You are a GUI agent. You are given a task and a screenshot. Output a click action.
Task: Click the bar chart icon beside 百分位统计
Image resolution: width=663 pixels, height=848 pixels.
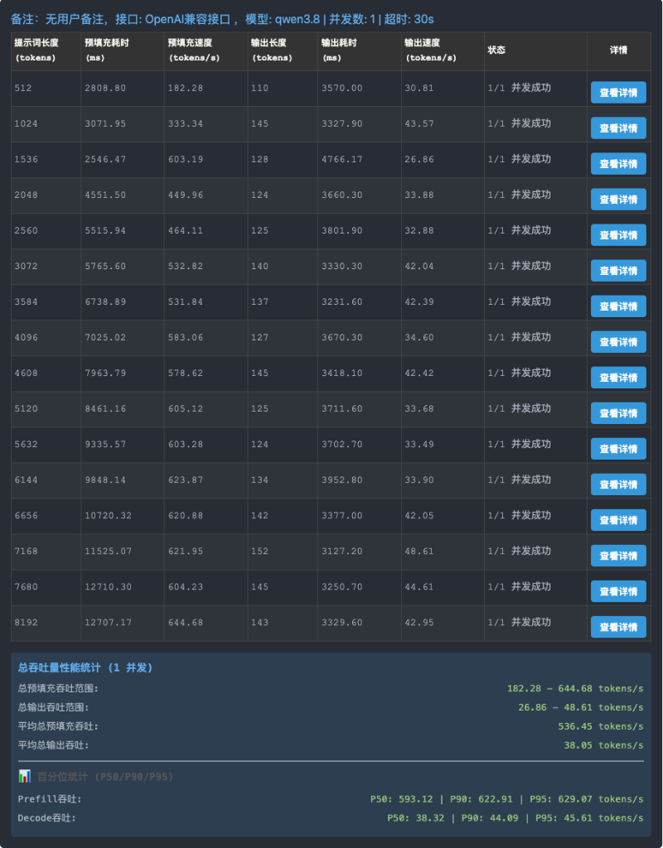24,777
